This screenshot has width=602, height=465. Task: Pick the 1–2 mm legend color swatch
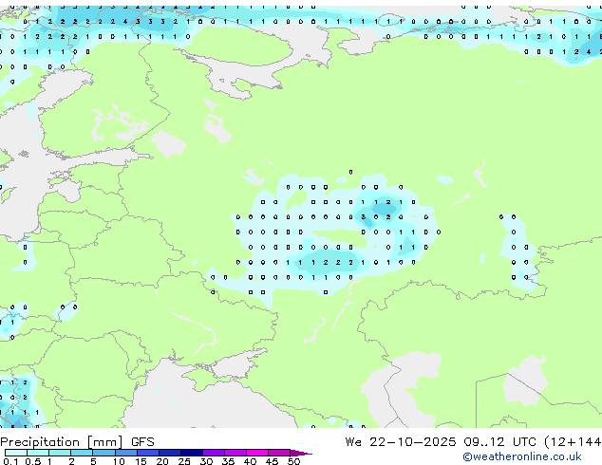[60, 453]
